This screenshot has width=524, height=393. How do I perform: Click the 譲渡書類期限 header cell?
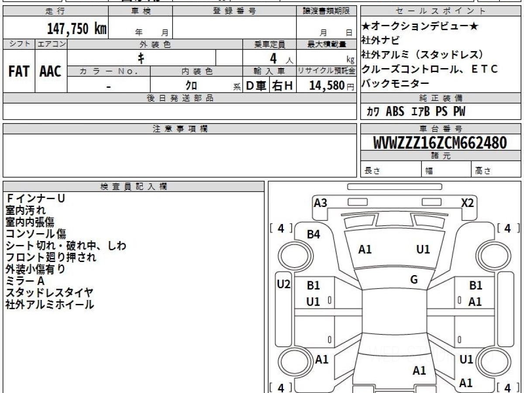[326, 11]
